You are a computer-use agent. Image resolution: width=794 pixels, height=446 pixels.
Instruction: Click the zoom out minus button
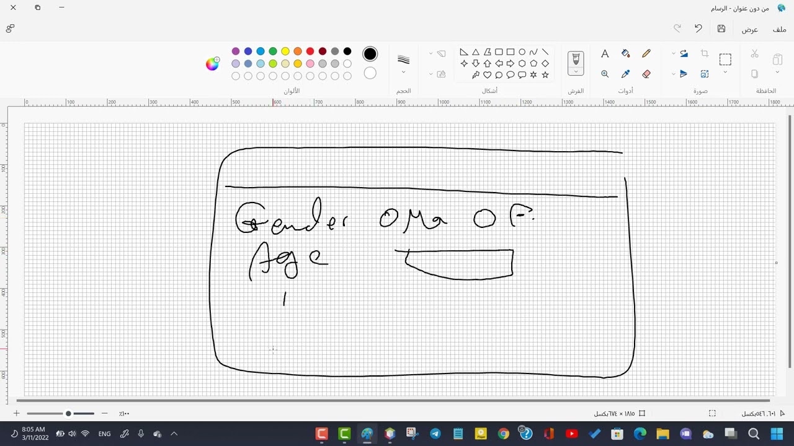pos(104,413)
